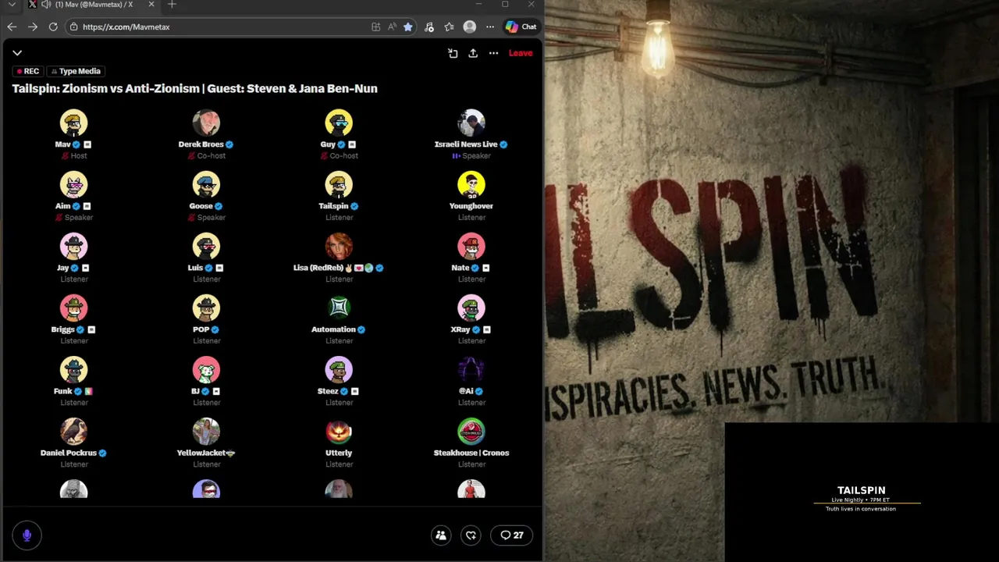Click 'Derek Broes' name label
The width and height of the screenshot is (999, 562).
point(201,144)
